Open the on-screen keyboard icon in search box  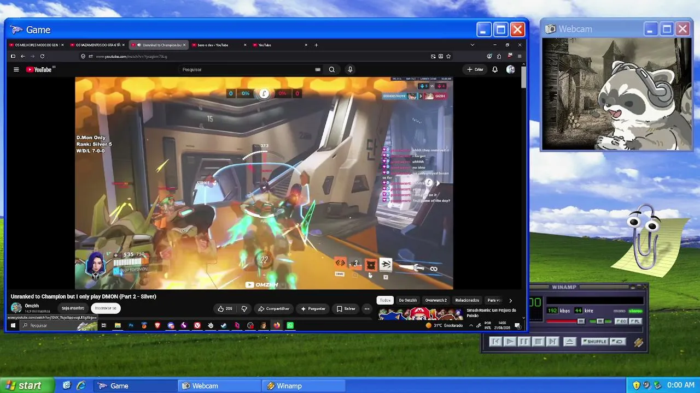pyautogui.click(x=318, y=69)
